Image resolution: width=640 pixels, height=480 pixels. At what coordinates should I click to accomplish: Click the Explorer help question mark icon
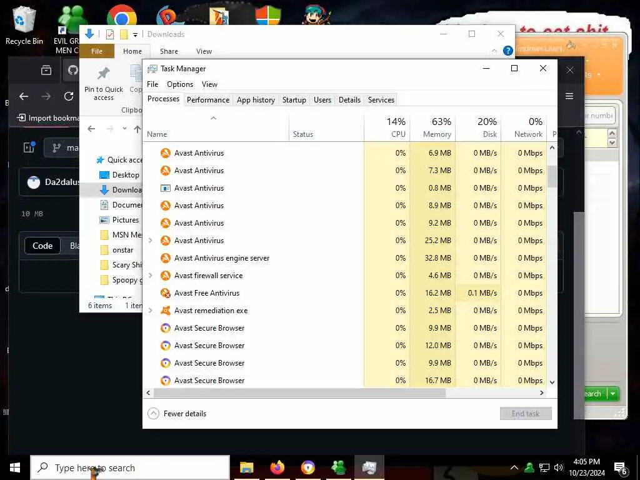click(x=507, y=51)
